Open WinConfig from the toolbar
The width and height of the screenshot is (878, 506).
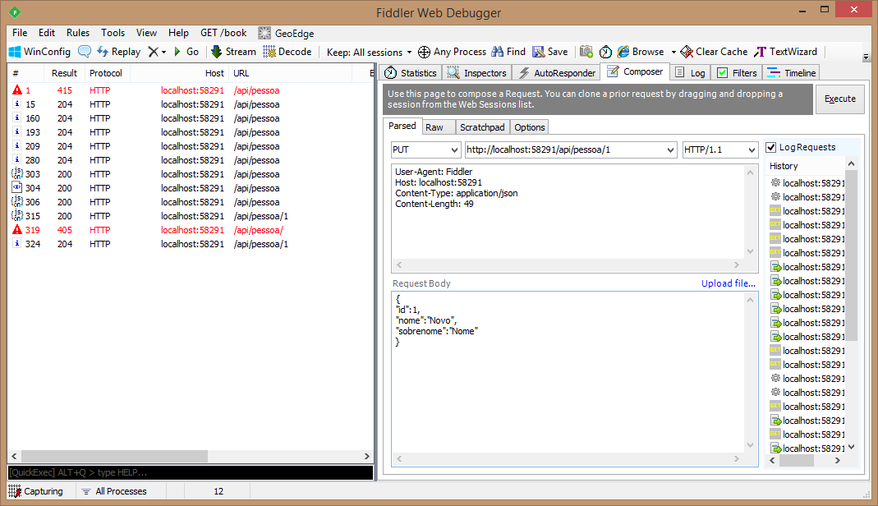coord(39,52)
